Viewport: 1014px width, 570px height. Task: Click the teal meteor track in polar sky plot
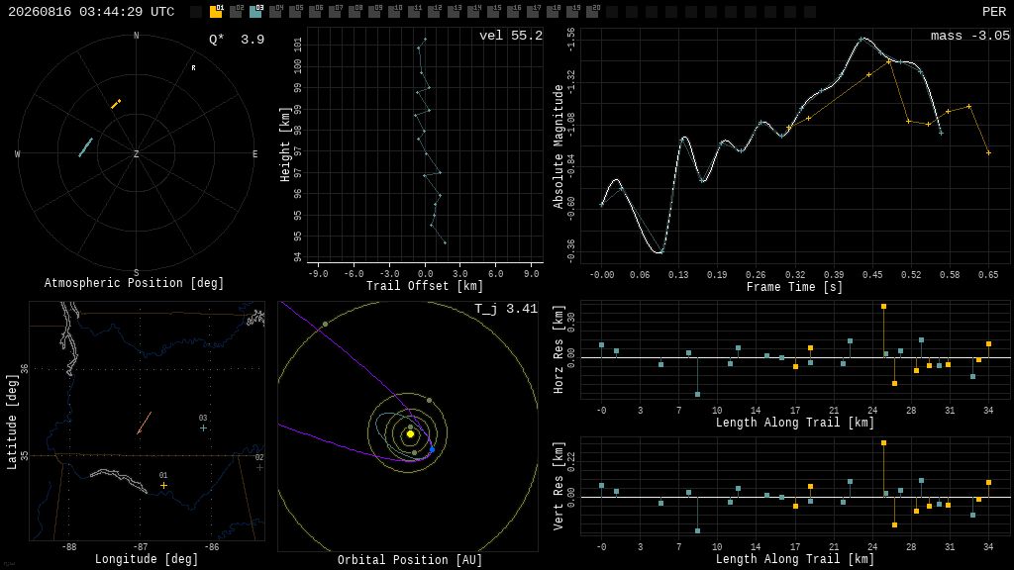[x=85, y=147]
